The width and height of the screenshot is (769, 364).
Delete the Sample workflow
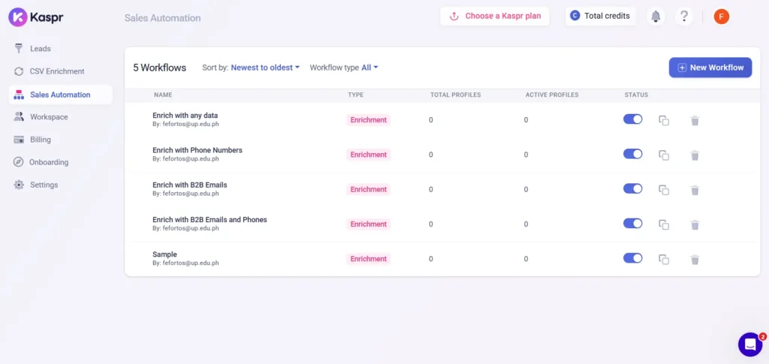coord(695,260)
